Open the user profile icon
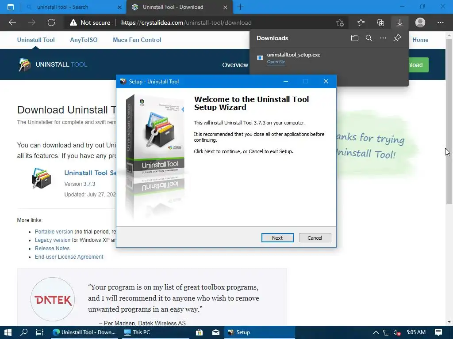Viewport: 453px width, 339px height. (x=420, y=23)
